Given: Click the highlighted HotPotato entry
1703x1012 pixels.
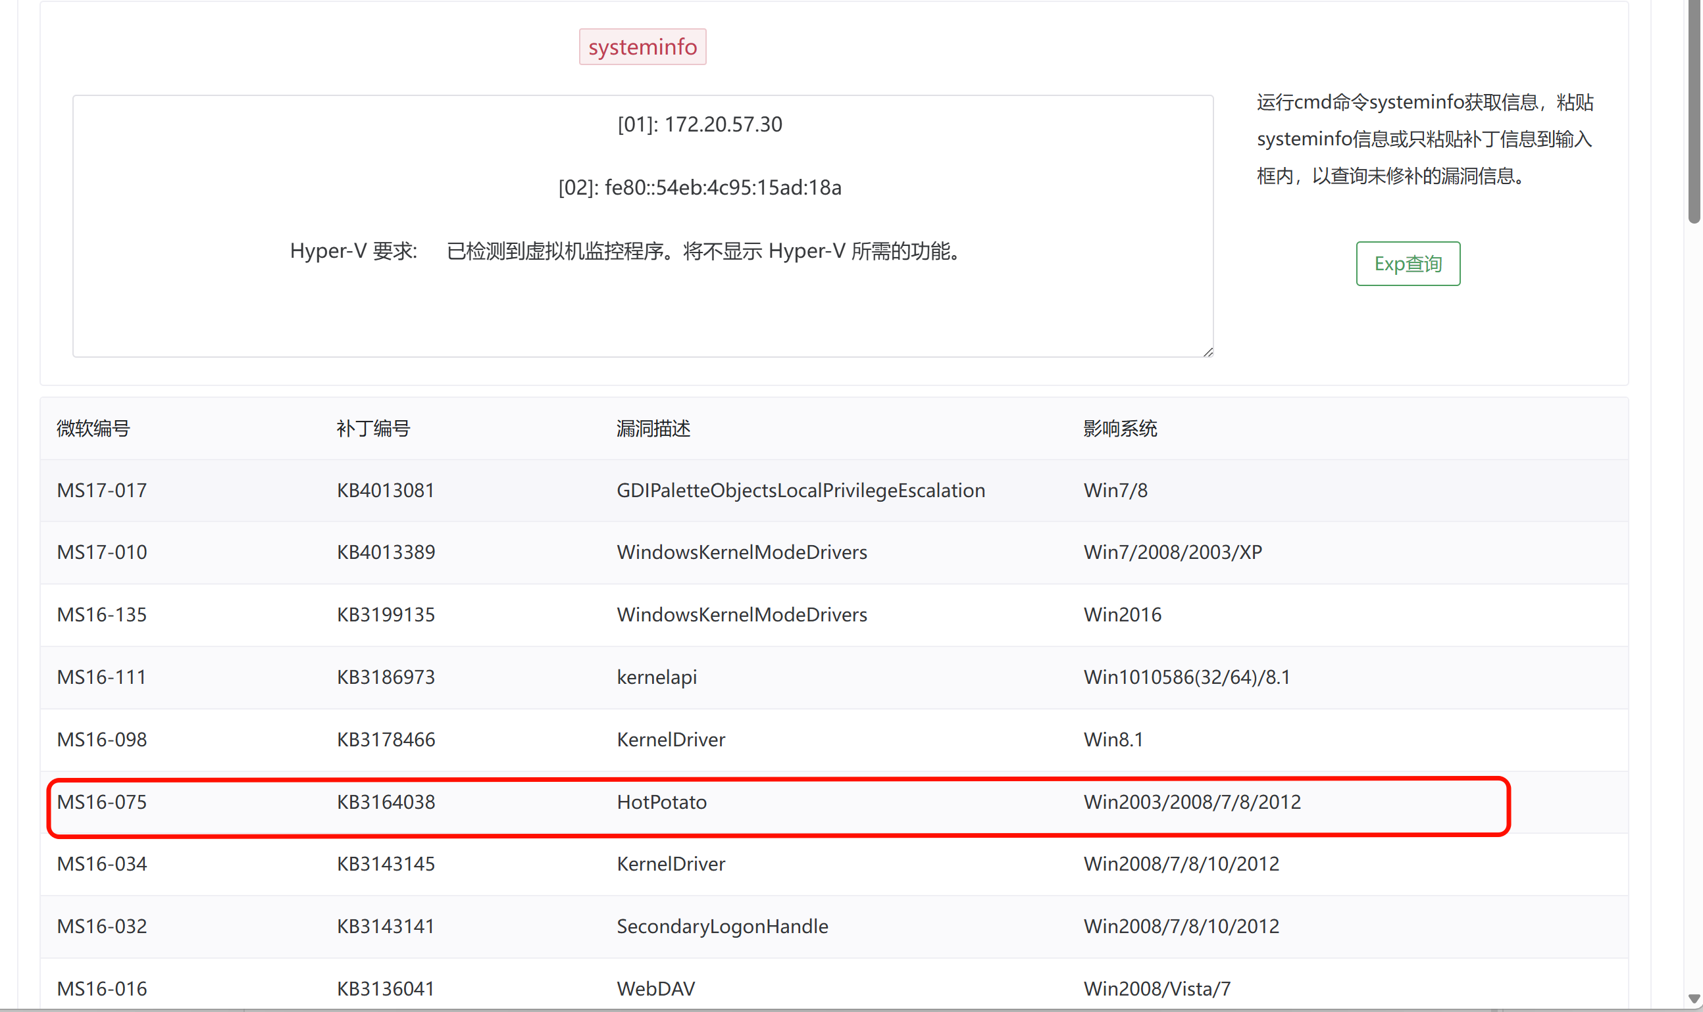Looking at the screenshot, I should 661,802.
